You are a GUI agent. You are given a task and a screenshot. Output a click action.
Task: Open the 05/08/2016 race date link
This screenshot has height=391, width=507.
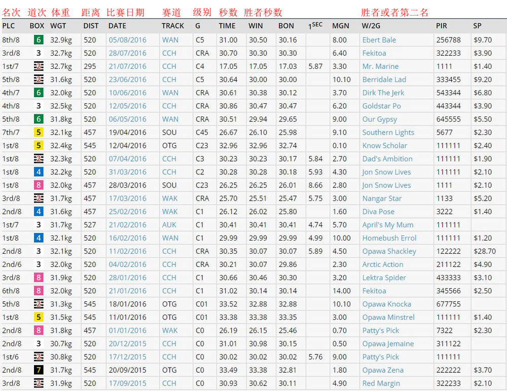127,40
